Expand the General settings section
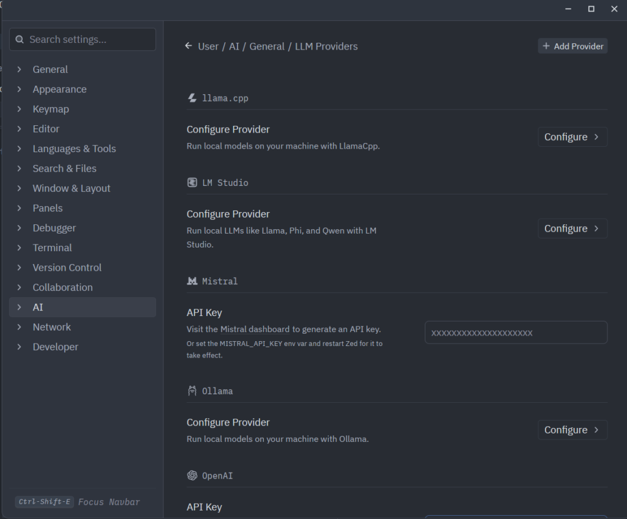 point(19,70)
